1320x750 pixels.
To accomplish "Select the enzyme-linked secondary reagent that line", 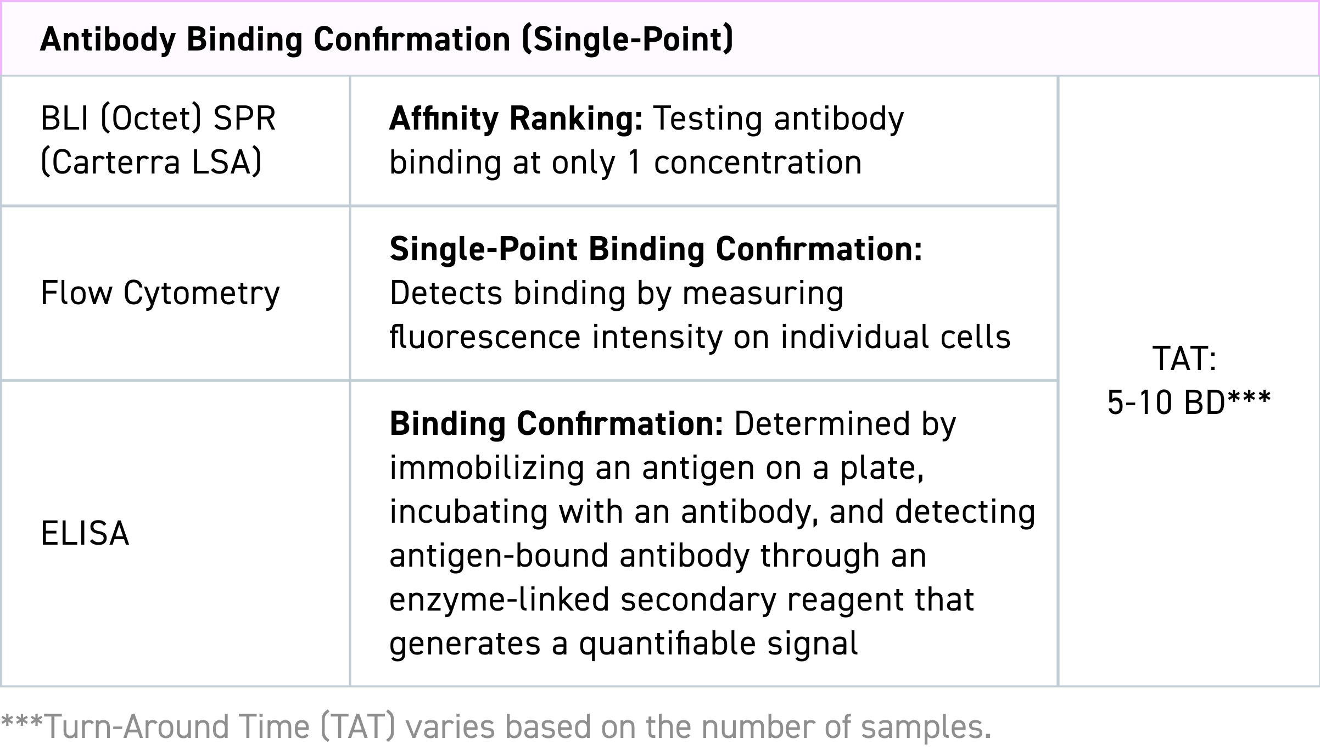I will point(681,599).
